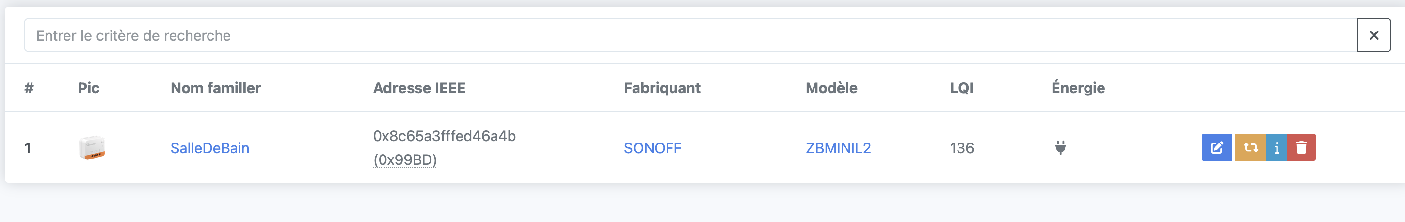
Task: Open the SONOFF manufacturer link
Action: pyautogui.click(x=653, y=148)
